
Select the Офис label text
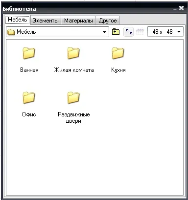click(29, 114)
